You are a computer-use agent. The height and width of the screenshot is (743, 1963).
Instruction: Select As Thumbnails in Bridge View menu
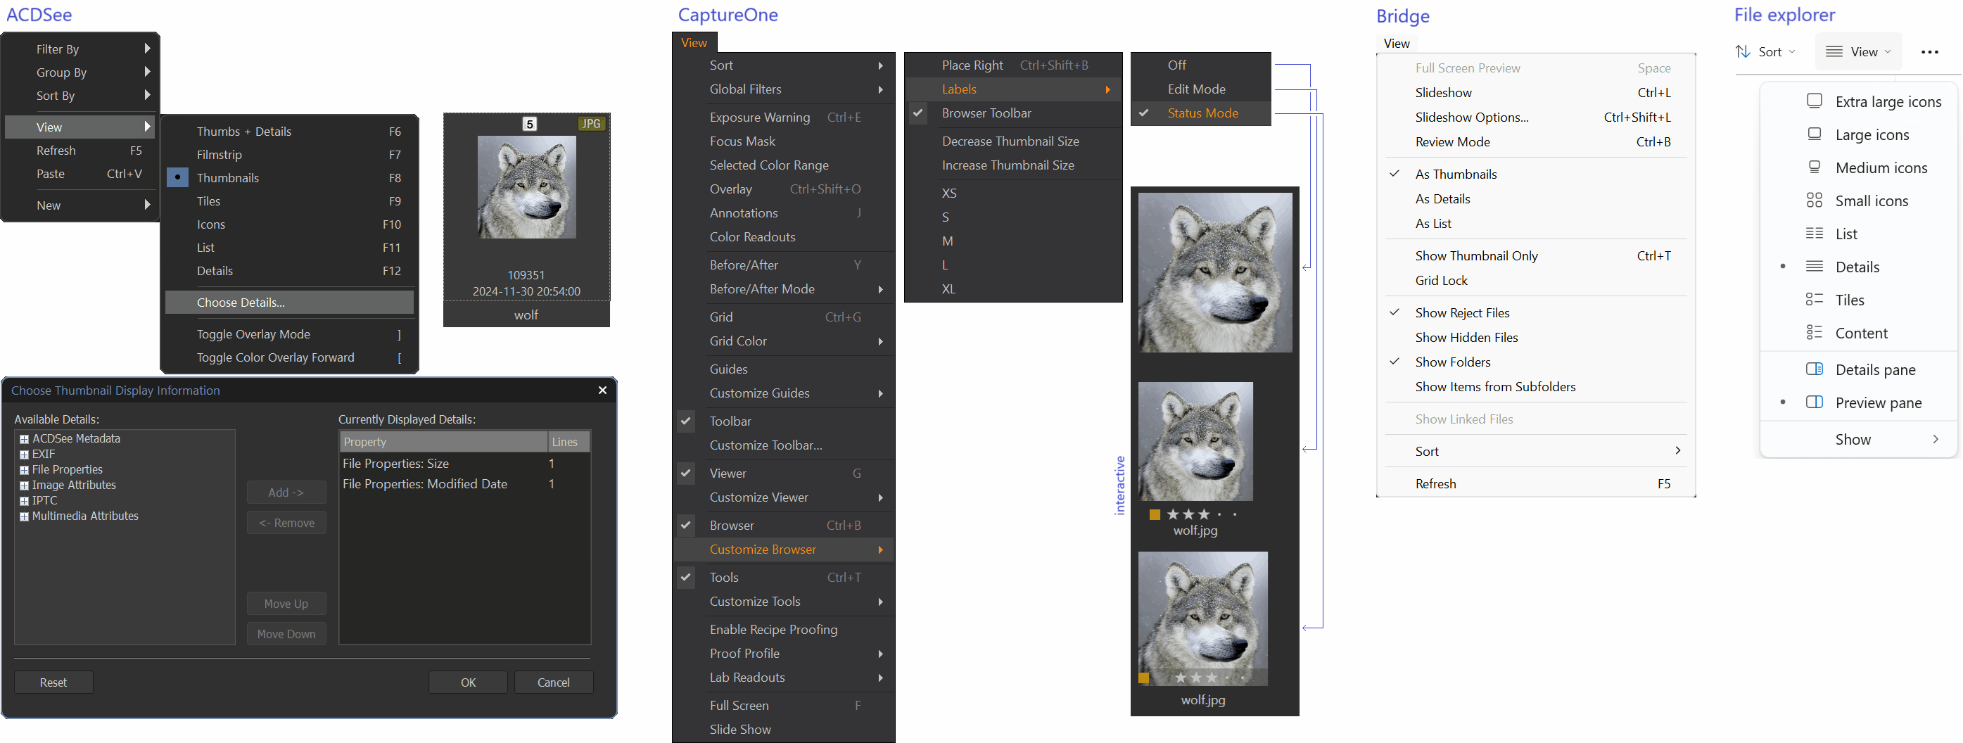[x=1535, y=174]
